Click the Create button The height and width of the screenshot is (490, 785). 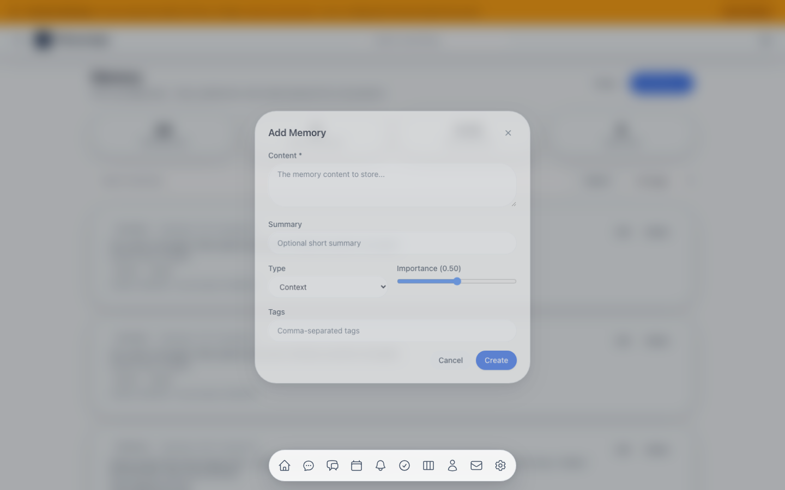tap(496, 360)
